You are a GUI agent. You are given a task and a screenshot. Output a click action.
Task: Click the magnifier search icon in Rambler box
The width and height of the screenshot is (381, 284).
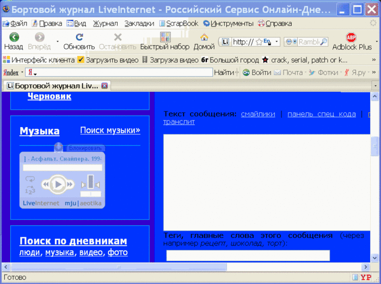(324, 42)
